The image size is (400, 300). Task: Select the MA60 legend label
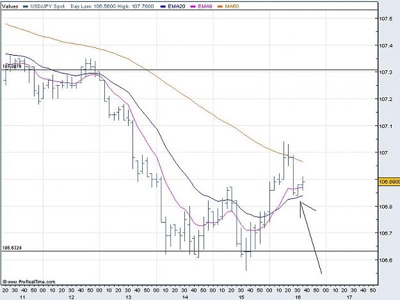tap(232, 6)
